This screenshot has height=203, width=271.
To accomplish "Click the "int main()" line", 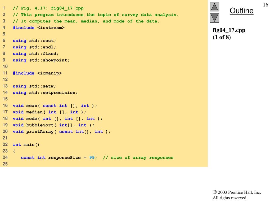I will coord(26,145).
